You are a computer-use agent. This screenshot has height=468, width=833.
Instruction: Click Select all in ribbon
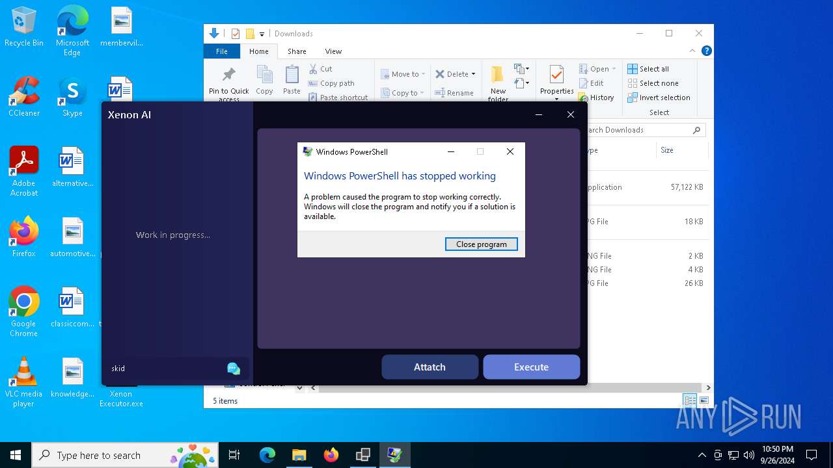click(648, 69)
